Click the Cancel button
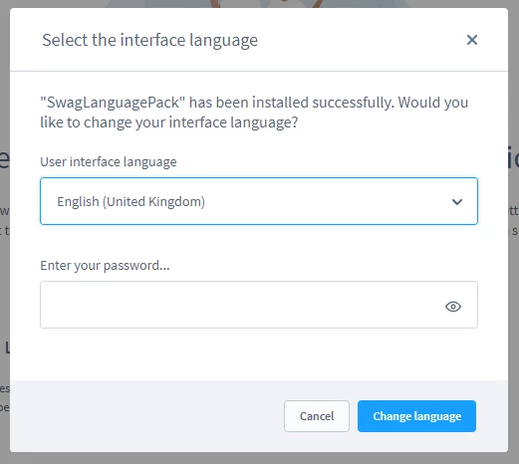Screen dimensions: 519x464 317,416
